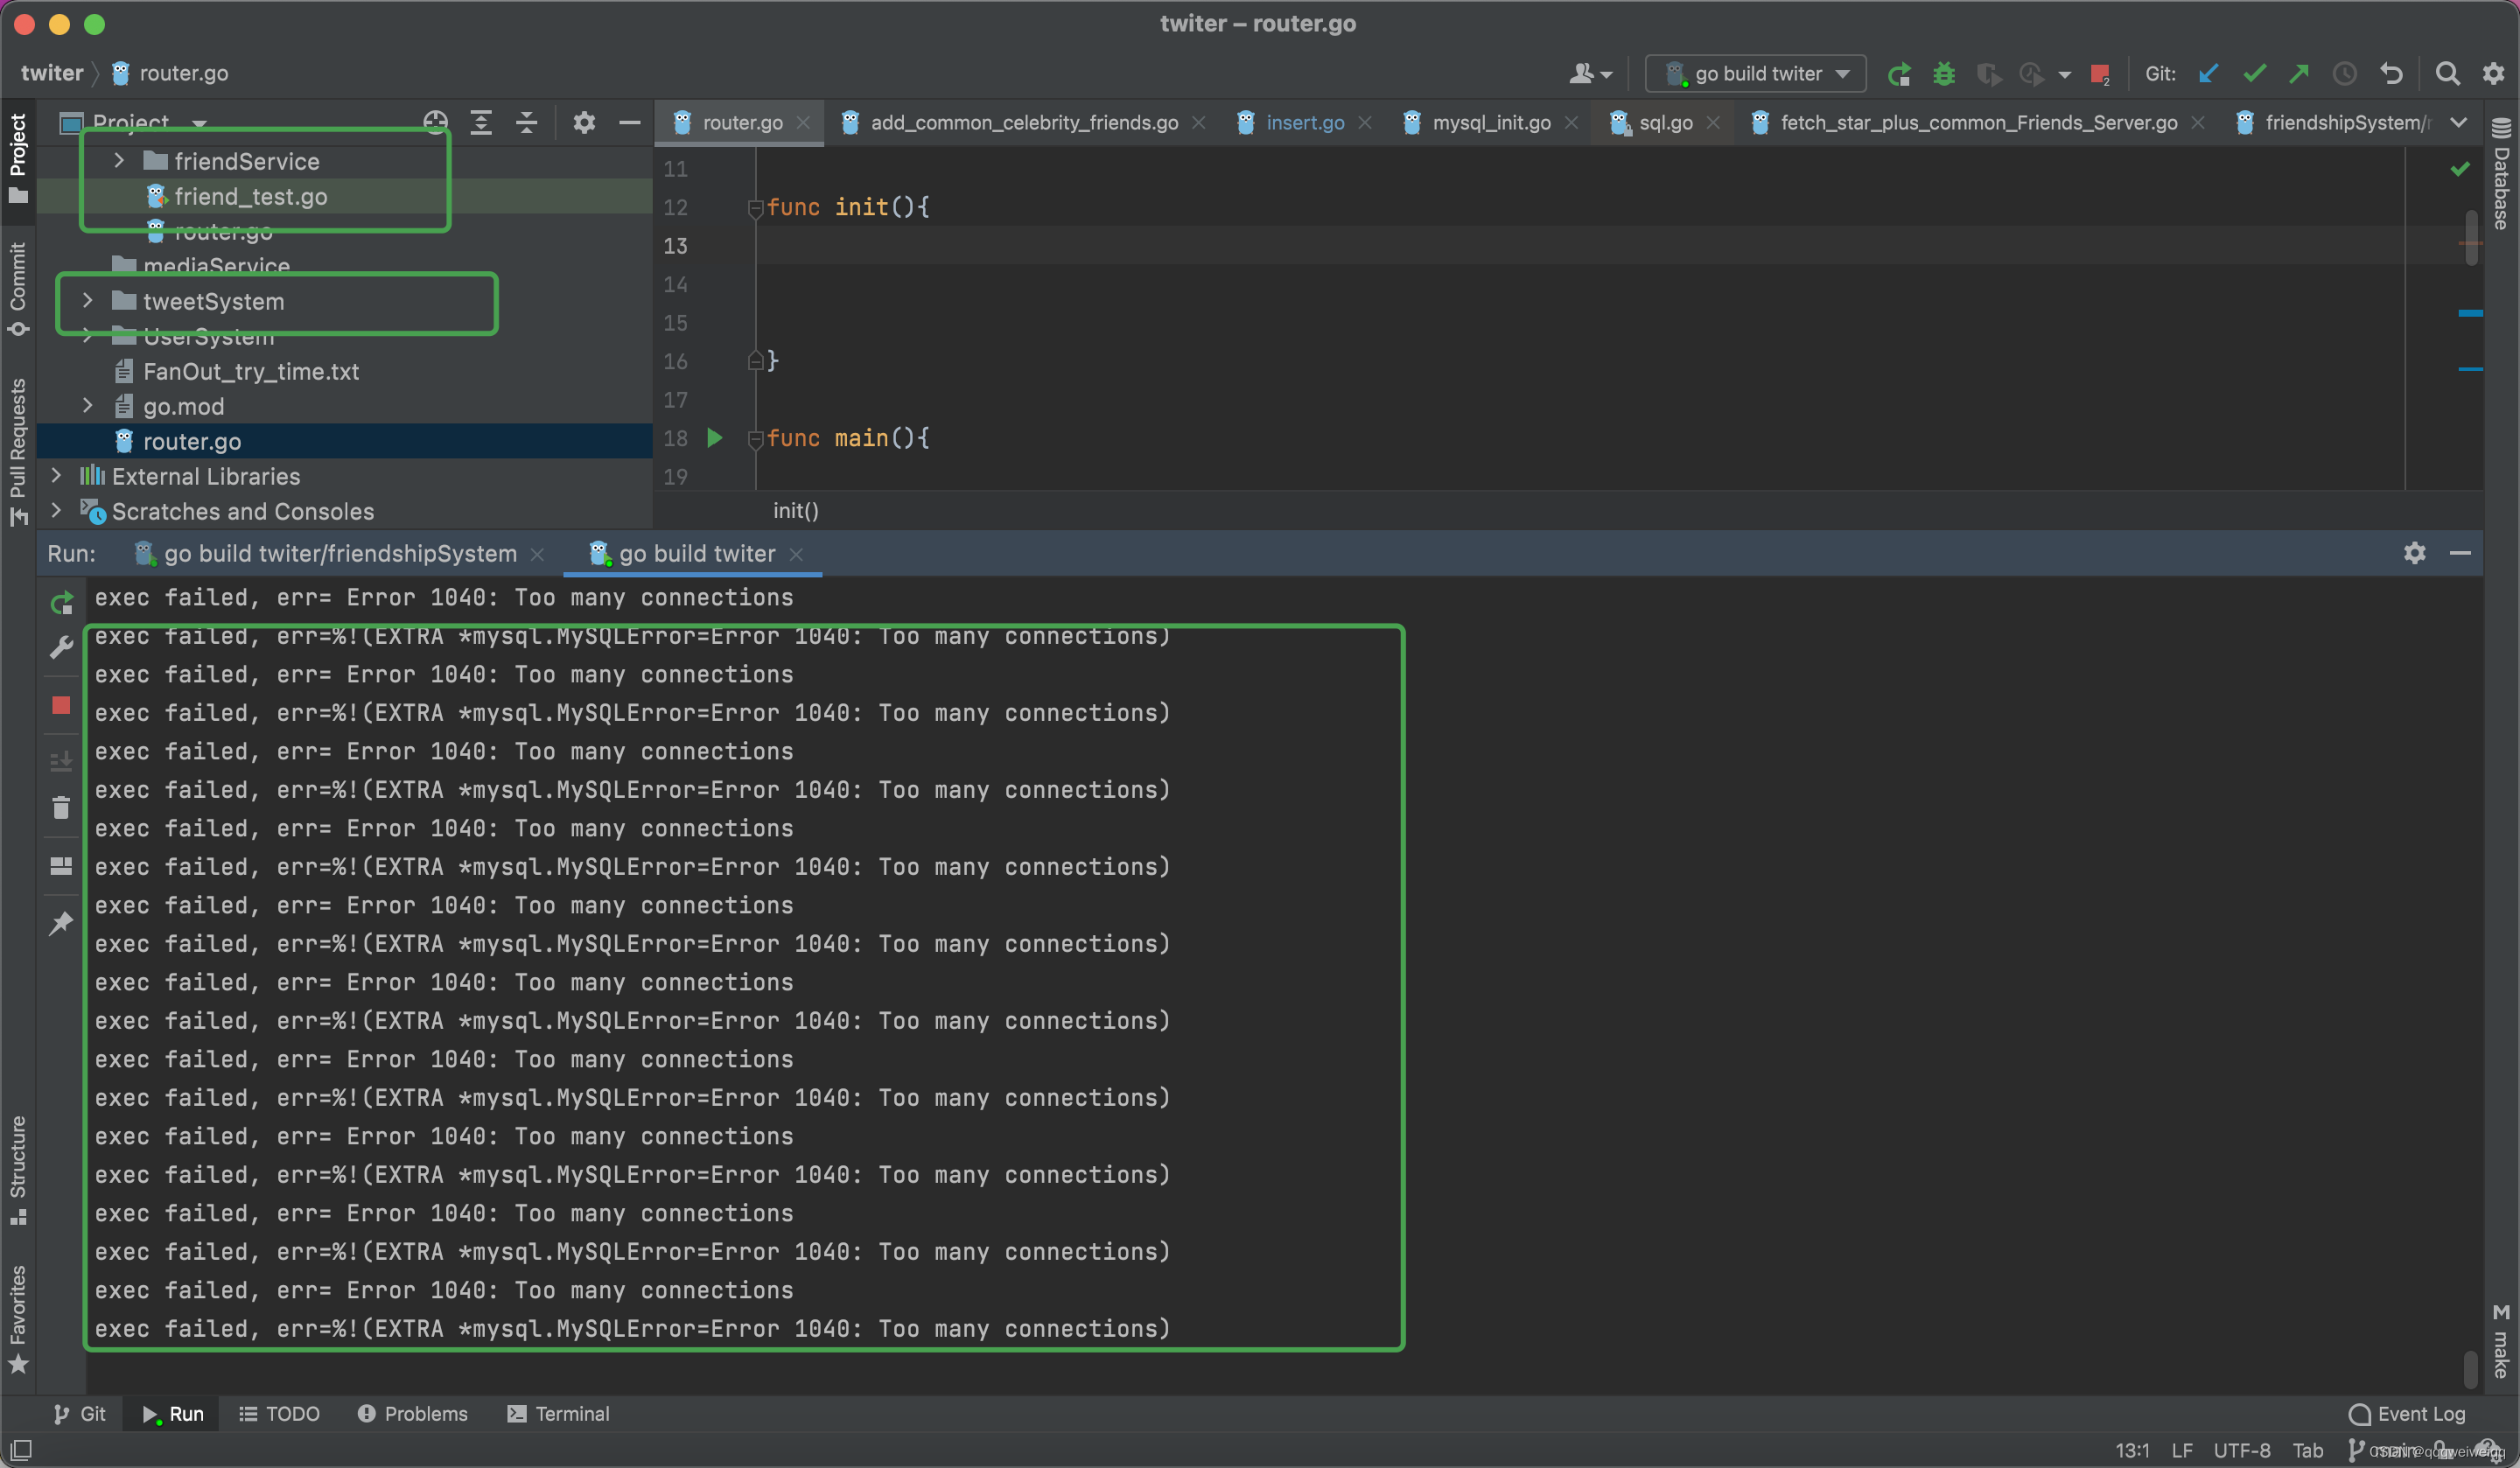Open the run configuration dropdown
The height and width of the screenshot is (1468, 2520).
tap(1843, 73)
